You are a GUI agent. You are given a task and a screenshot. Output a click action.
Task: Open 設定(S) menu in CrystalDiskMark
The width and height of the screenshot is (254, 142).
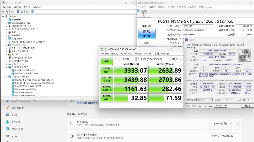pos(115,53)
